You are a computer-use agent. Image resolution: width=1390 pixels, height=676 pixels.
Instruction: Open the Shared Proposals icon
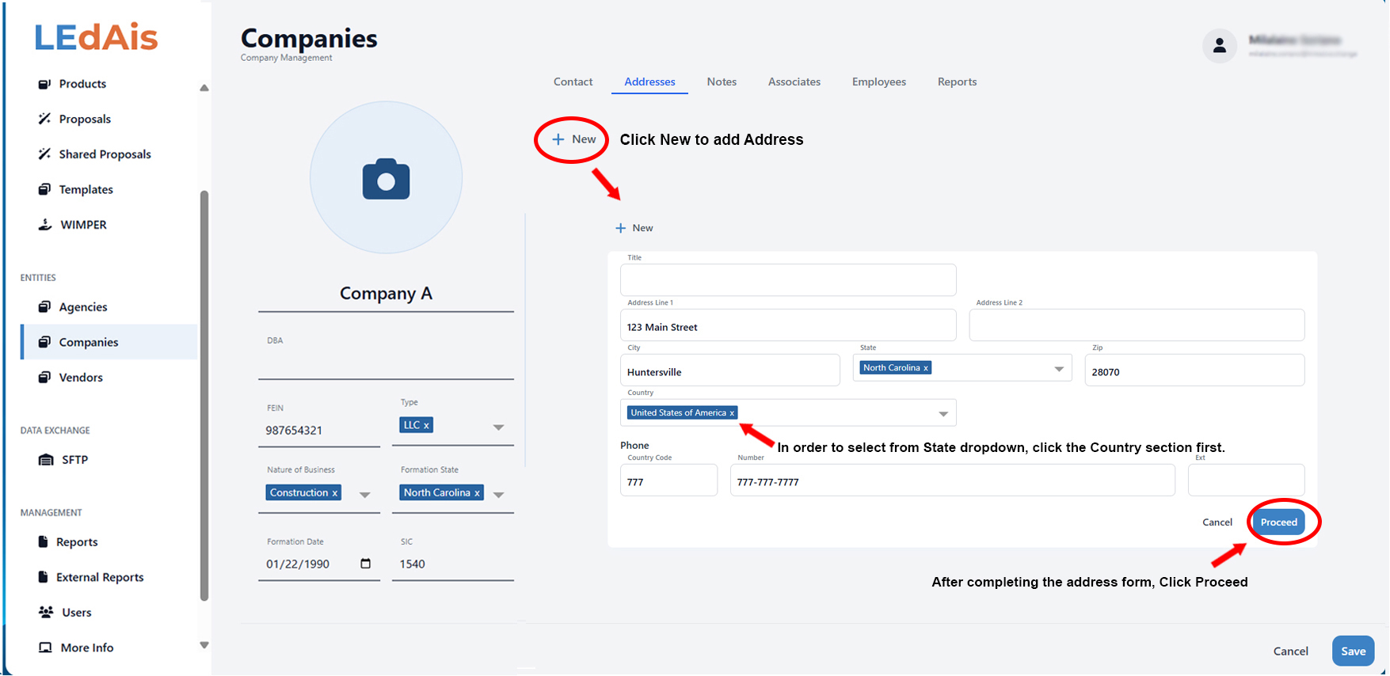coord(44,154)
